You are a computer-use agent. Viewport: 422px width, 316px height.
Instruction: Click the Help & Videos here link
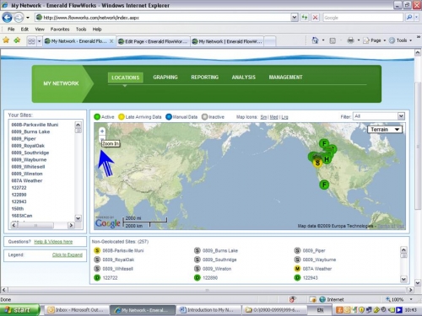(53, 242)
